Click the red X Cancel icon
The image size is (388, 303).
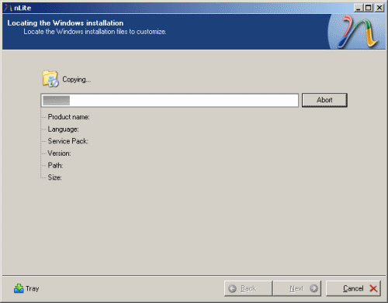click(373, 288)
